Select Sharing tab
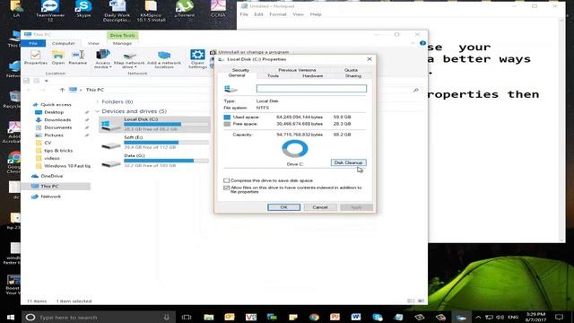 click(353, 75)
